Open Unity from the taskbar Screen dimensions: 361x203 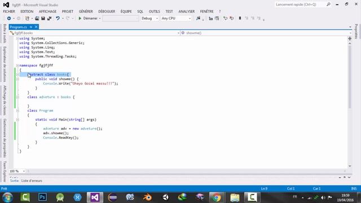pyautogui.click(x=165, y=197)
